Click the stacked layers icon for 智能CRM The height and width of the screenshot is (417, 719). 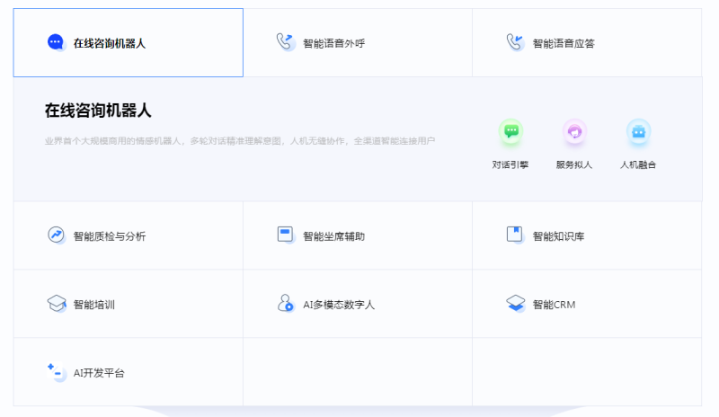(x=514, y=304)
